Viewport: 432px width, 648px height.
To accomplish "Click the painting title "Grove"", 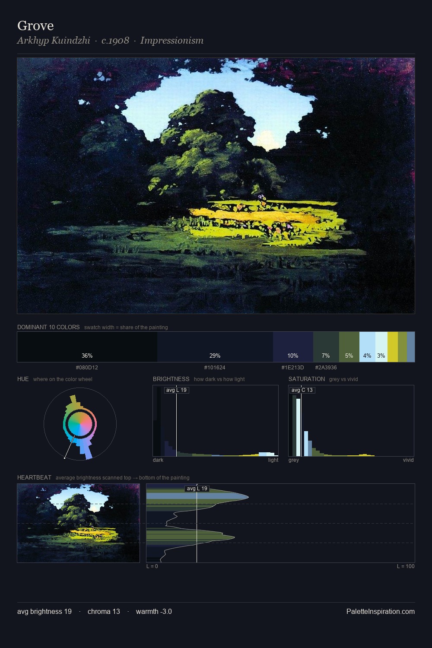I will pyautogui.click(x=35, y=25).
